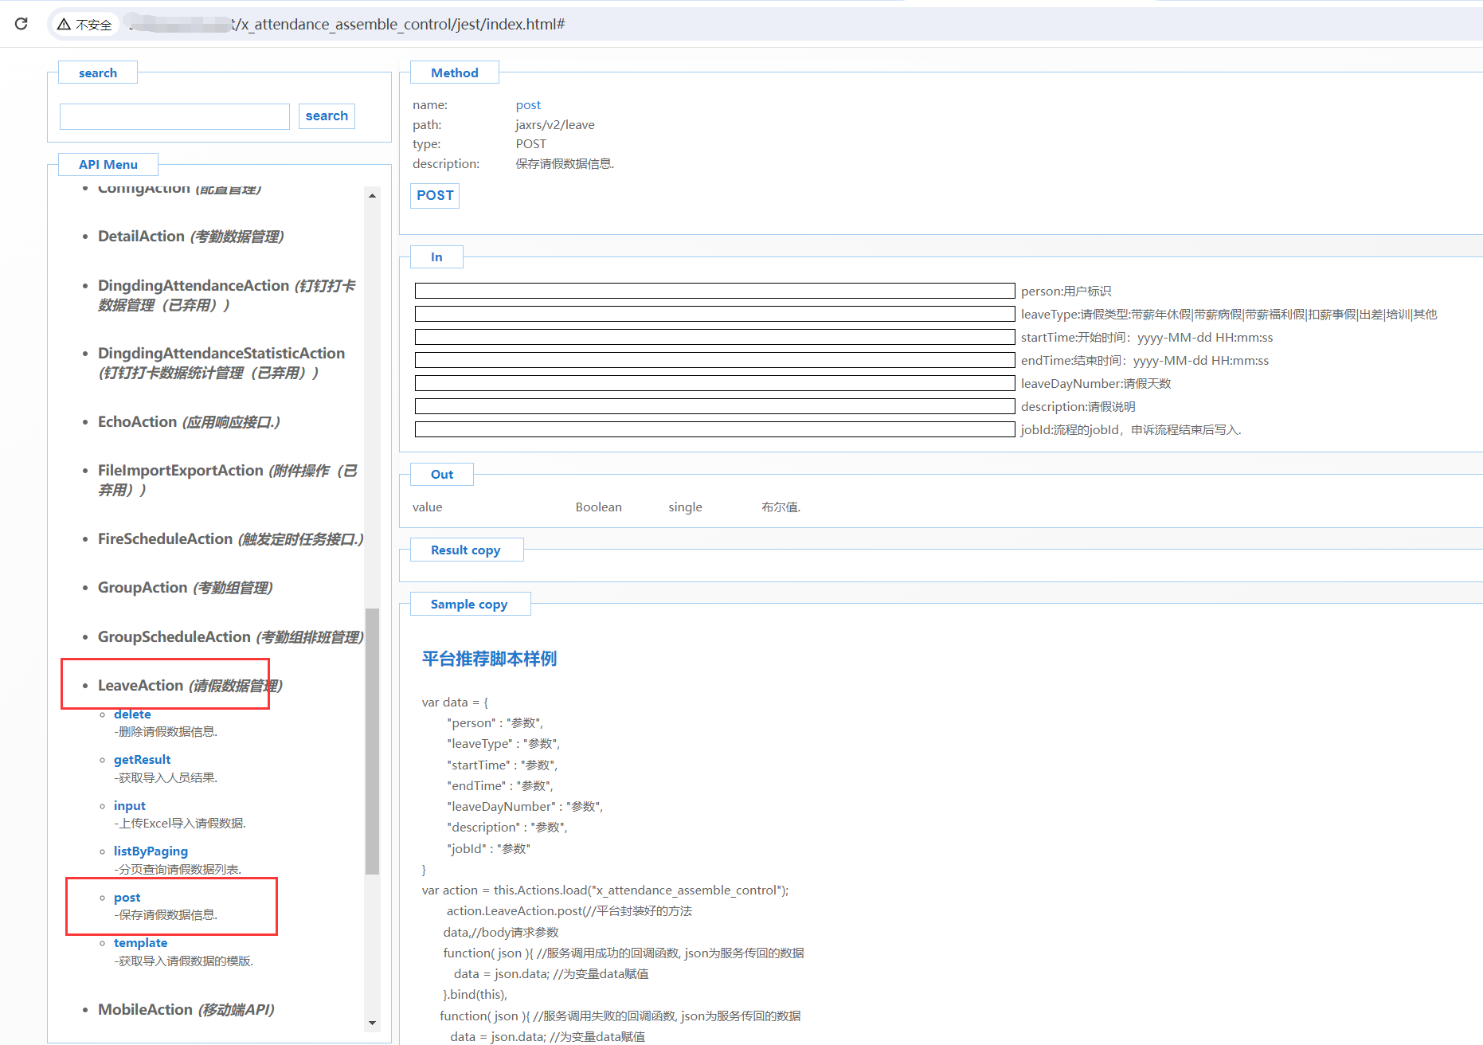The width and height of the screenshot is (1483, 1045).
Task: Click the API menu scrollbar down arrow
Action: (372, 1023)
